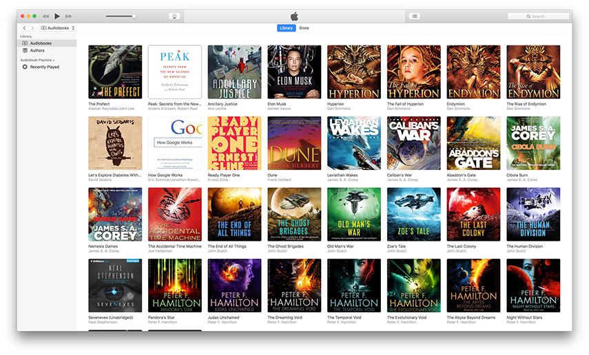The width and height of the screenshot is (589, 355).
Task: Click the 'Dune' title text
Action: point(272,175)
